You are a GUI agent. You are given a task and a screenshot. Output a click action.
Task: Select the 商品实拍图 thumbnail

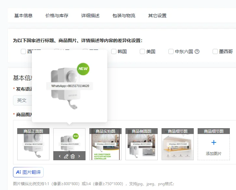[x=105, y=144]
